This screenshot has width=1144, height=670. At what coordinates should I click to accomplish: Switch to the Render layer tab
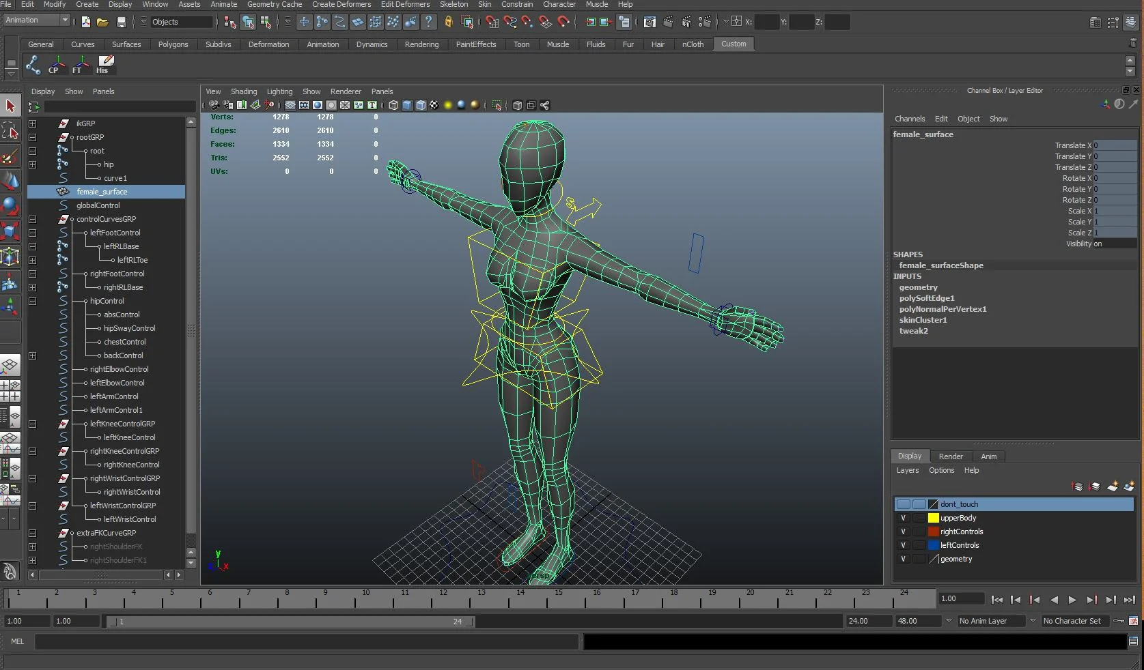(x=950, y=456)
